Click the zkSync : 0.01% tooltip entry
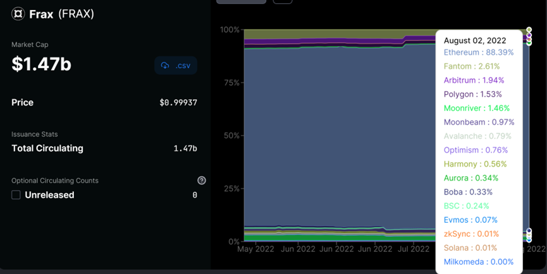The width and height of the screenshot is (547, 274). [471, 234]
